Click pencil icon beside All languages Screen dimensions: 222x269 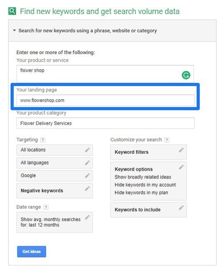pyautogui.click(x=87, y=163)
